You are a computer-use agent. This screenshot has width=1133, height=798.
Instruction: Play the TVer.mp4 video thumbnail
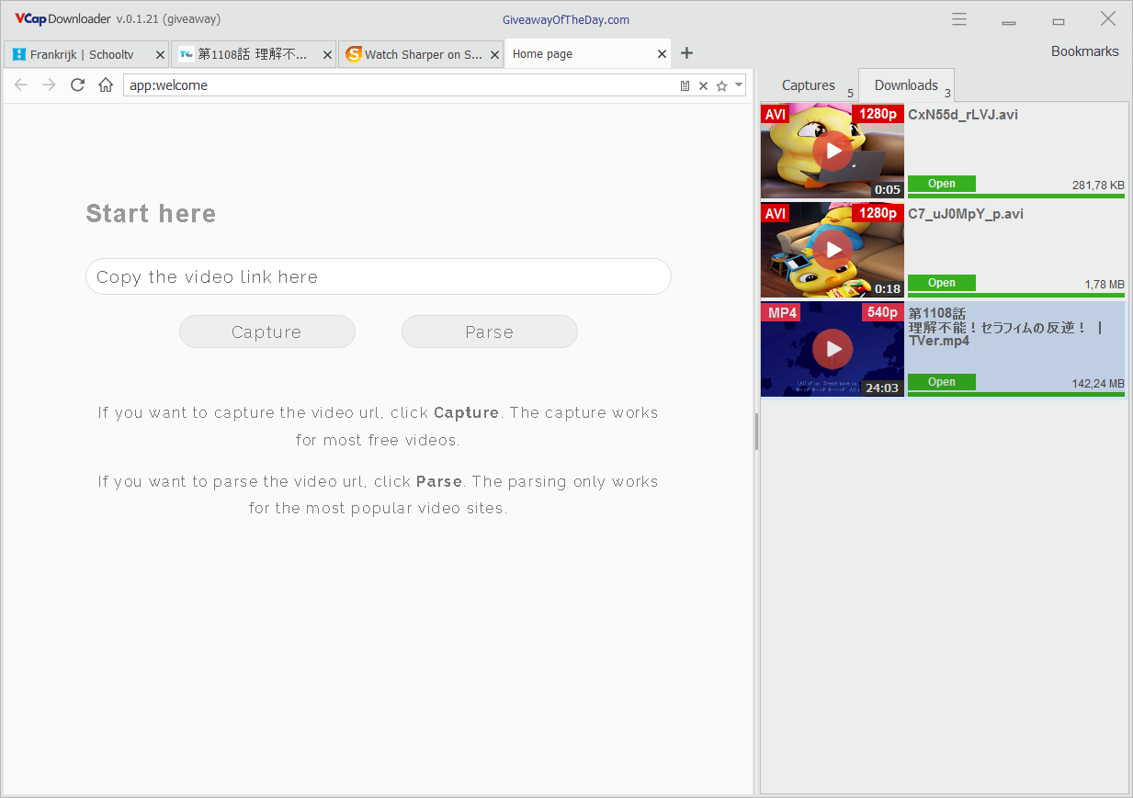(x=833, y=349)
